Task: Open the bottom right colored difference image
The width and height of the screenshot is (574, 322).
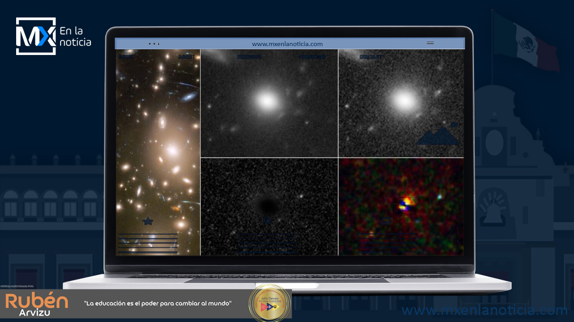Action: coord(401,207)
